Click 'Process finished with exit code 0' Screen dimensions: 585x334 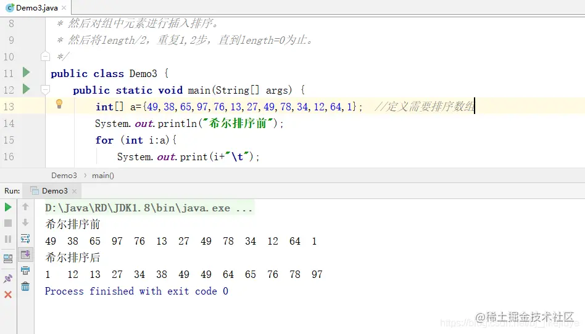point(136,291)
